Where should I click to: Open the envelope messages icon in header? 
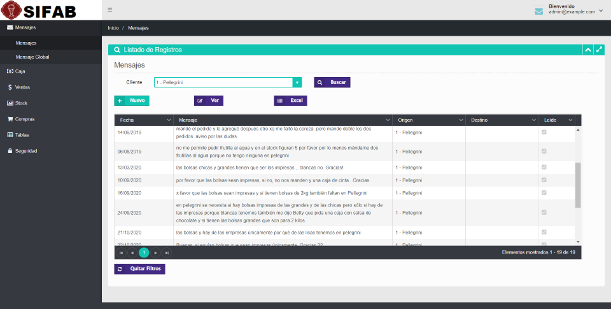tap(538, 11)
